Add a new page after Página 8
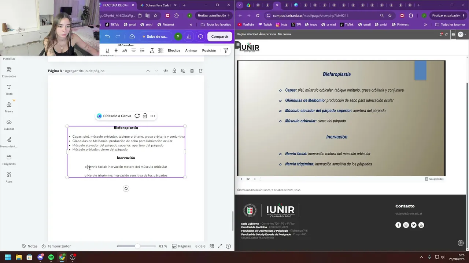This screenshot has width=469, height=263. click(x=201, y=71)
